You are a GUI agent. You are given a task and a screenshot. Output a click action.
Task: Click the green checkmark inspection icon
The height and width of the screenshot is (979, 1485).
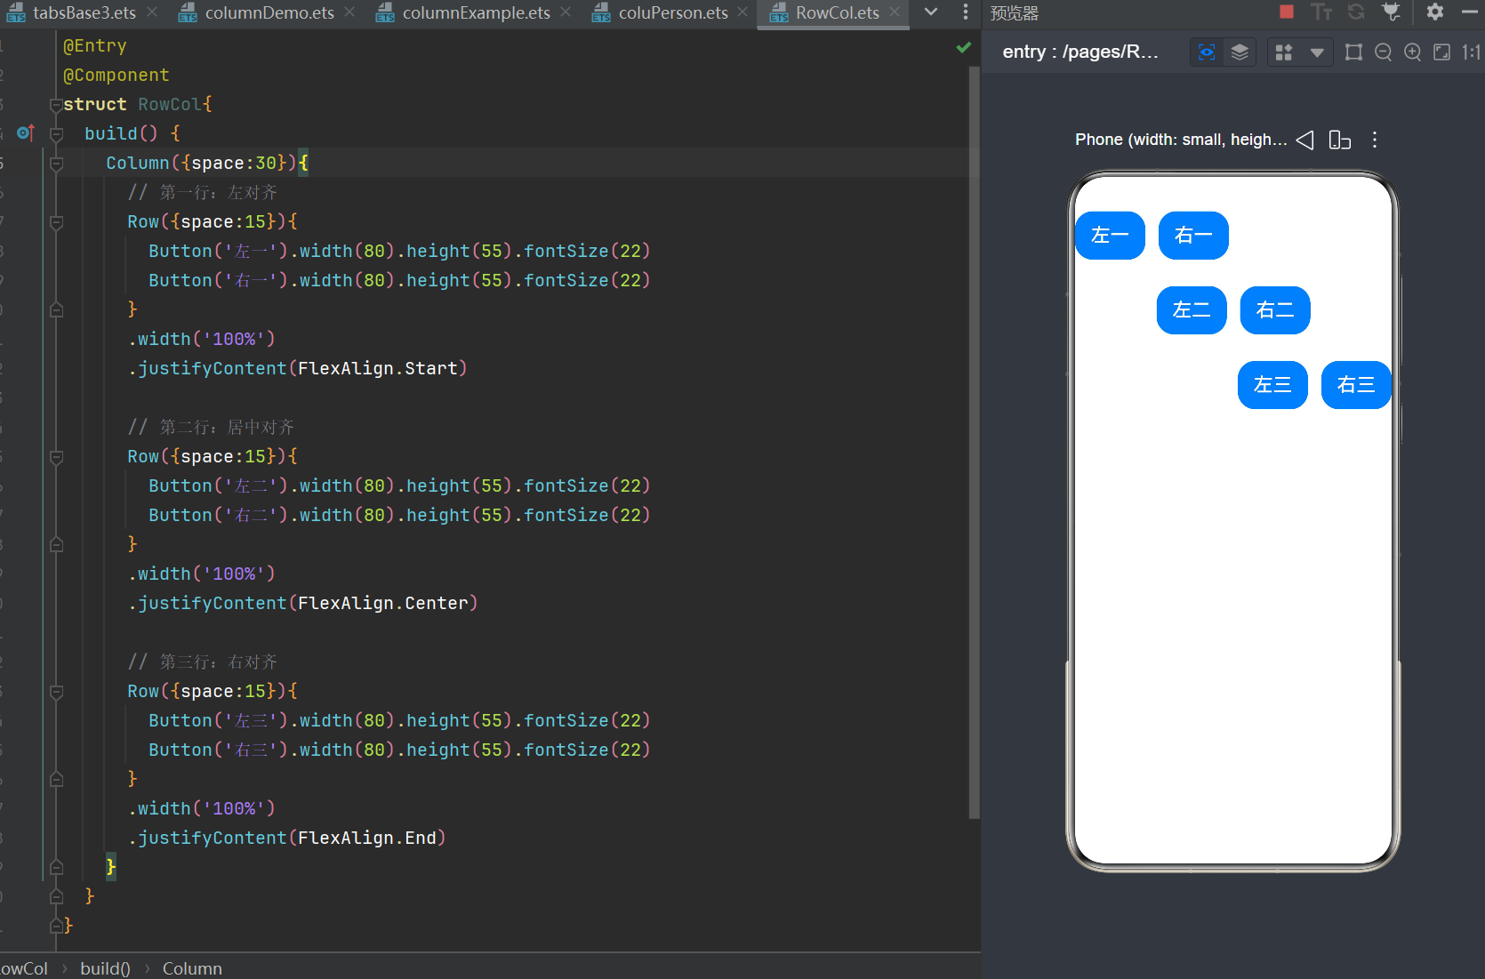pyautogui.click(x=963, y=47)
